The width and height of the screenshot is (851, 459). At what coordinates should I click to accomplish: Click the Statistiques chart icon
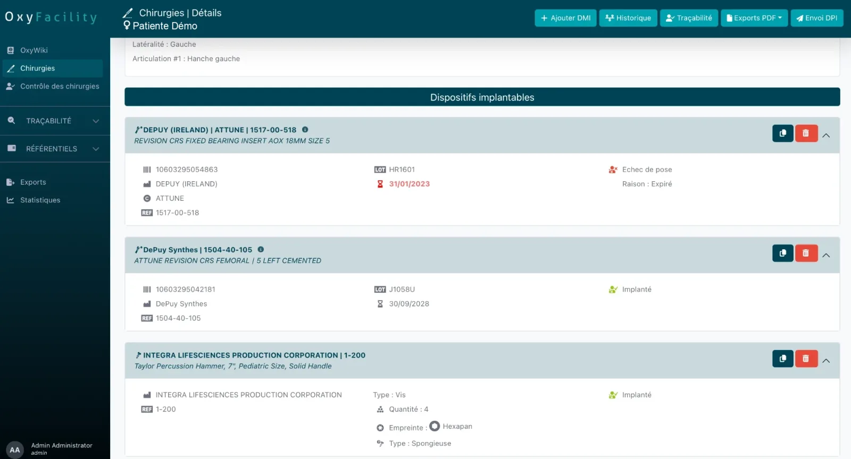coord(11,200)
